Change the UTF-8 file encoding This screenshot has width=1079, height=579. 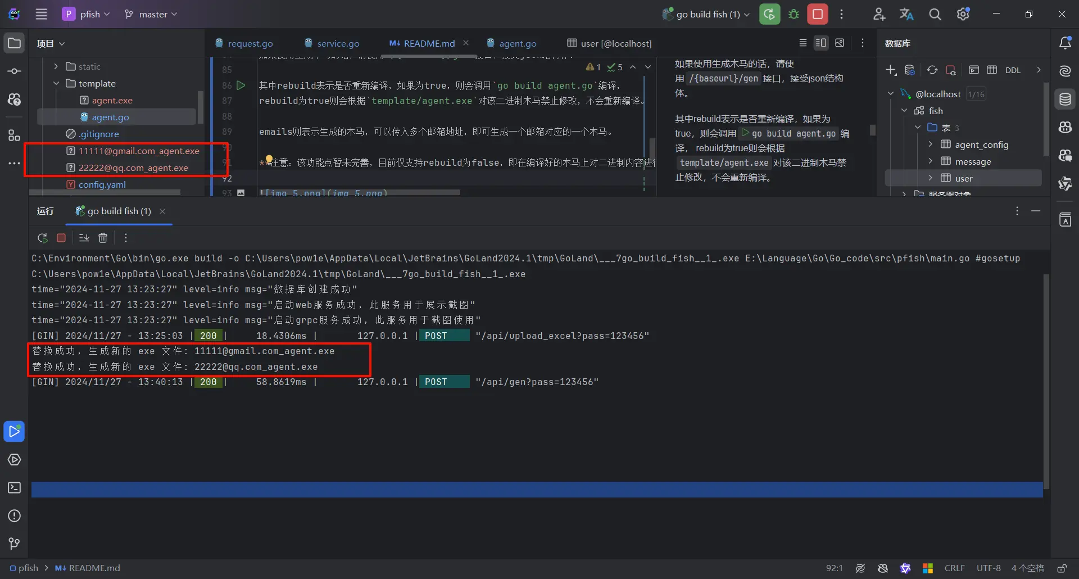click(x=989, y=568)
